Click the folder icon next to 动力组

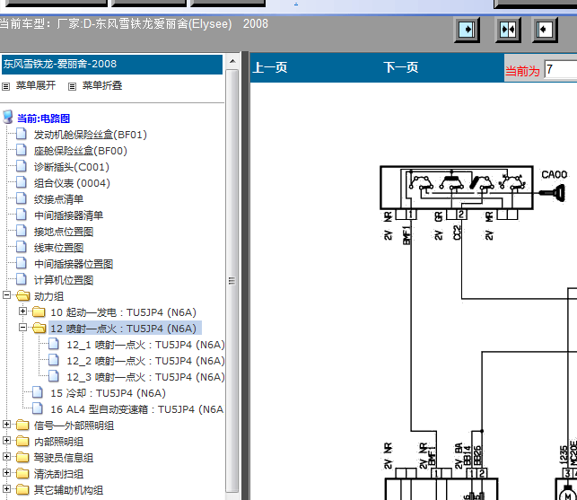(22, 296)
